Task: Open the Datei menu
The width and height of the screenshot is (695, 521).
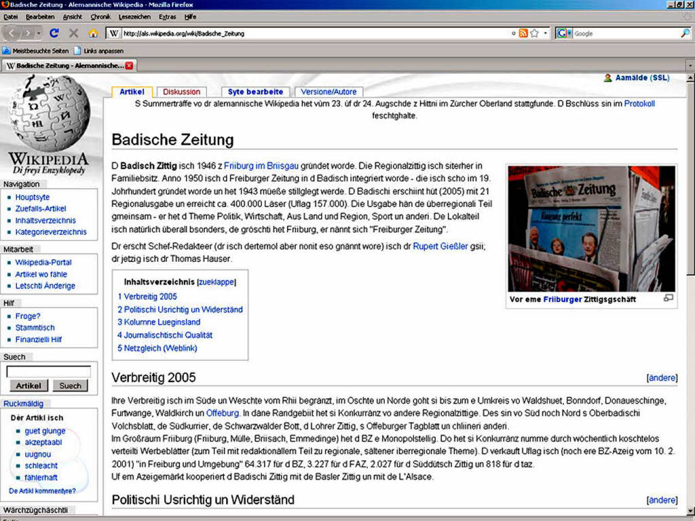Action: click(11, 17)
